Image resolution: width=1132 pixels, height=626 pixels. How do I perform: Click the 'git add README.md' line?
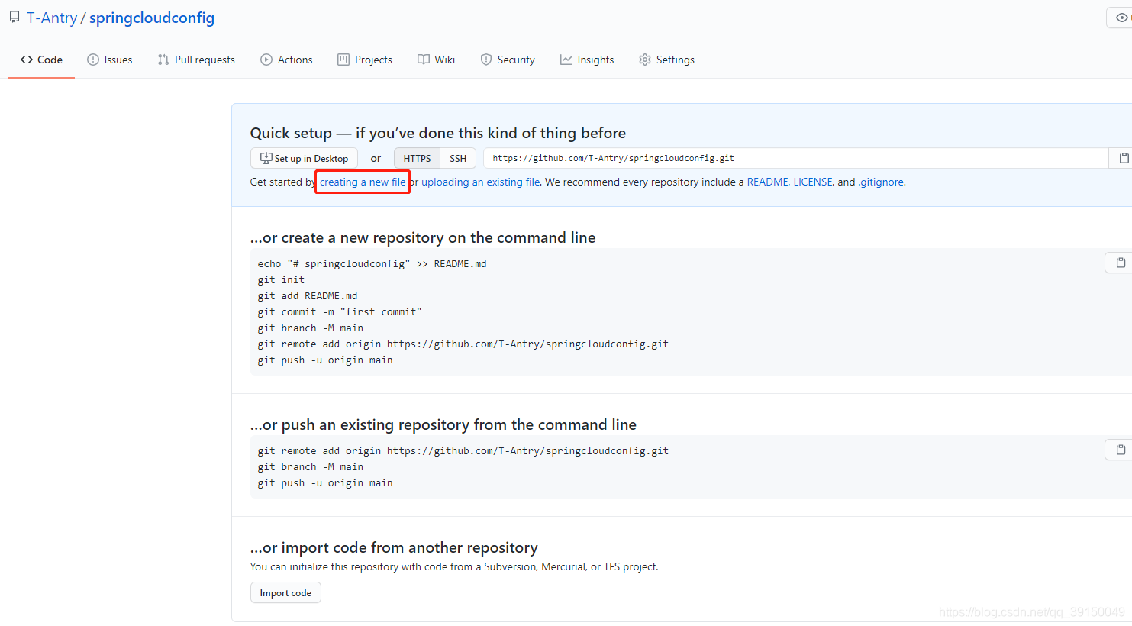click(308, 295)
